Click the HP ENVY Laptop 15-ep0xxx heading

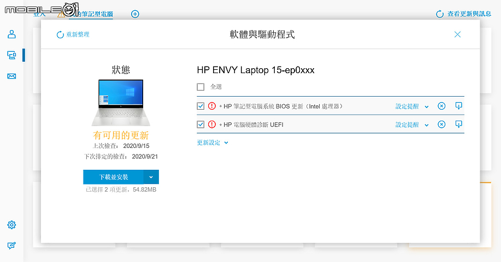256,70
